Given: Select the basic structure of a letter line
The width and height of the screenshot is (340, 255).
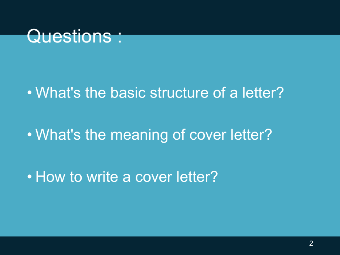Looking at the screenshot, I should (x=159, y=93).
